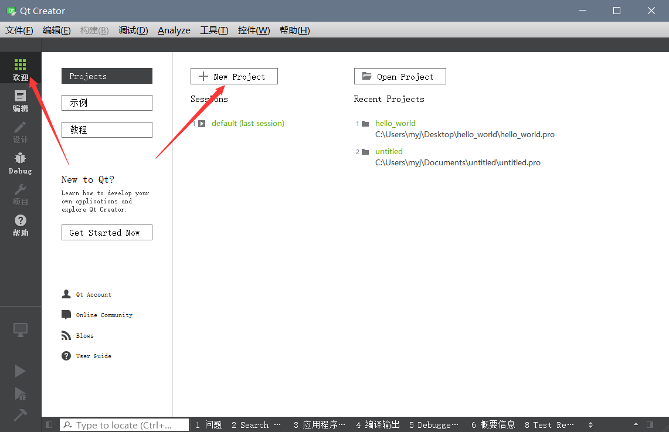Image resolution: width=669 pixels, height=432 pixels.
Task: Select the Projects welcome tab
Action: (107, 76)
